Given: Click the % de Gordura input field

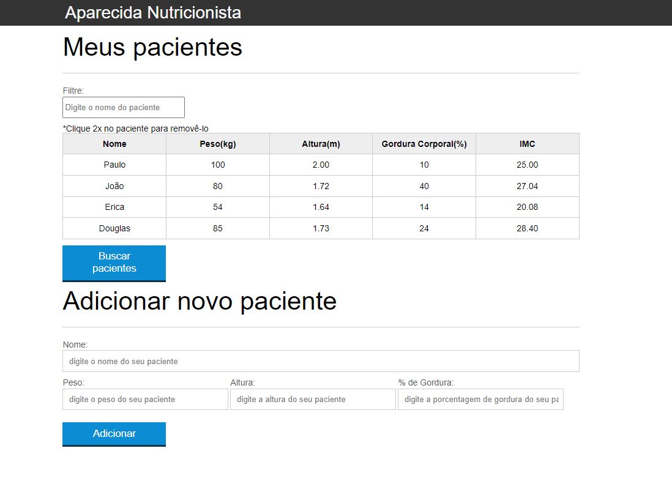Looking at the screenshot, I should (480, 399).
